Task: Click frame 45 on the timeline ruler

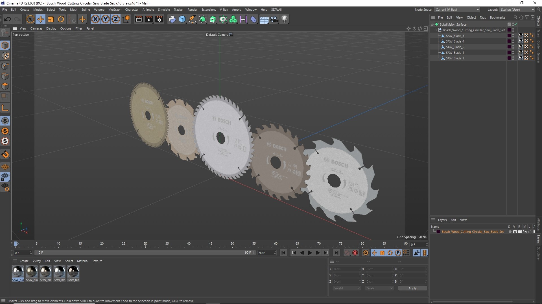Action: 211,244
